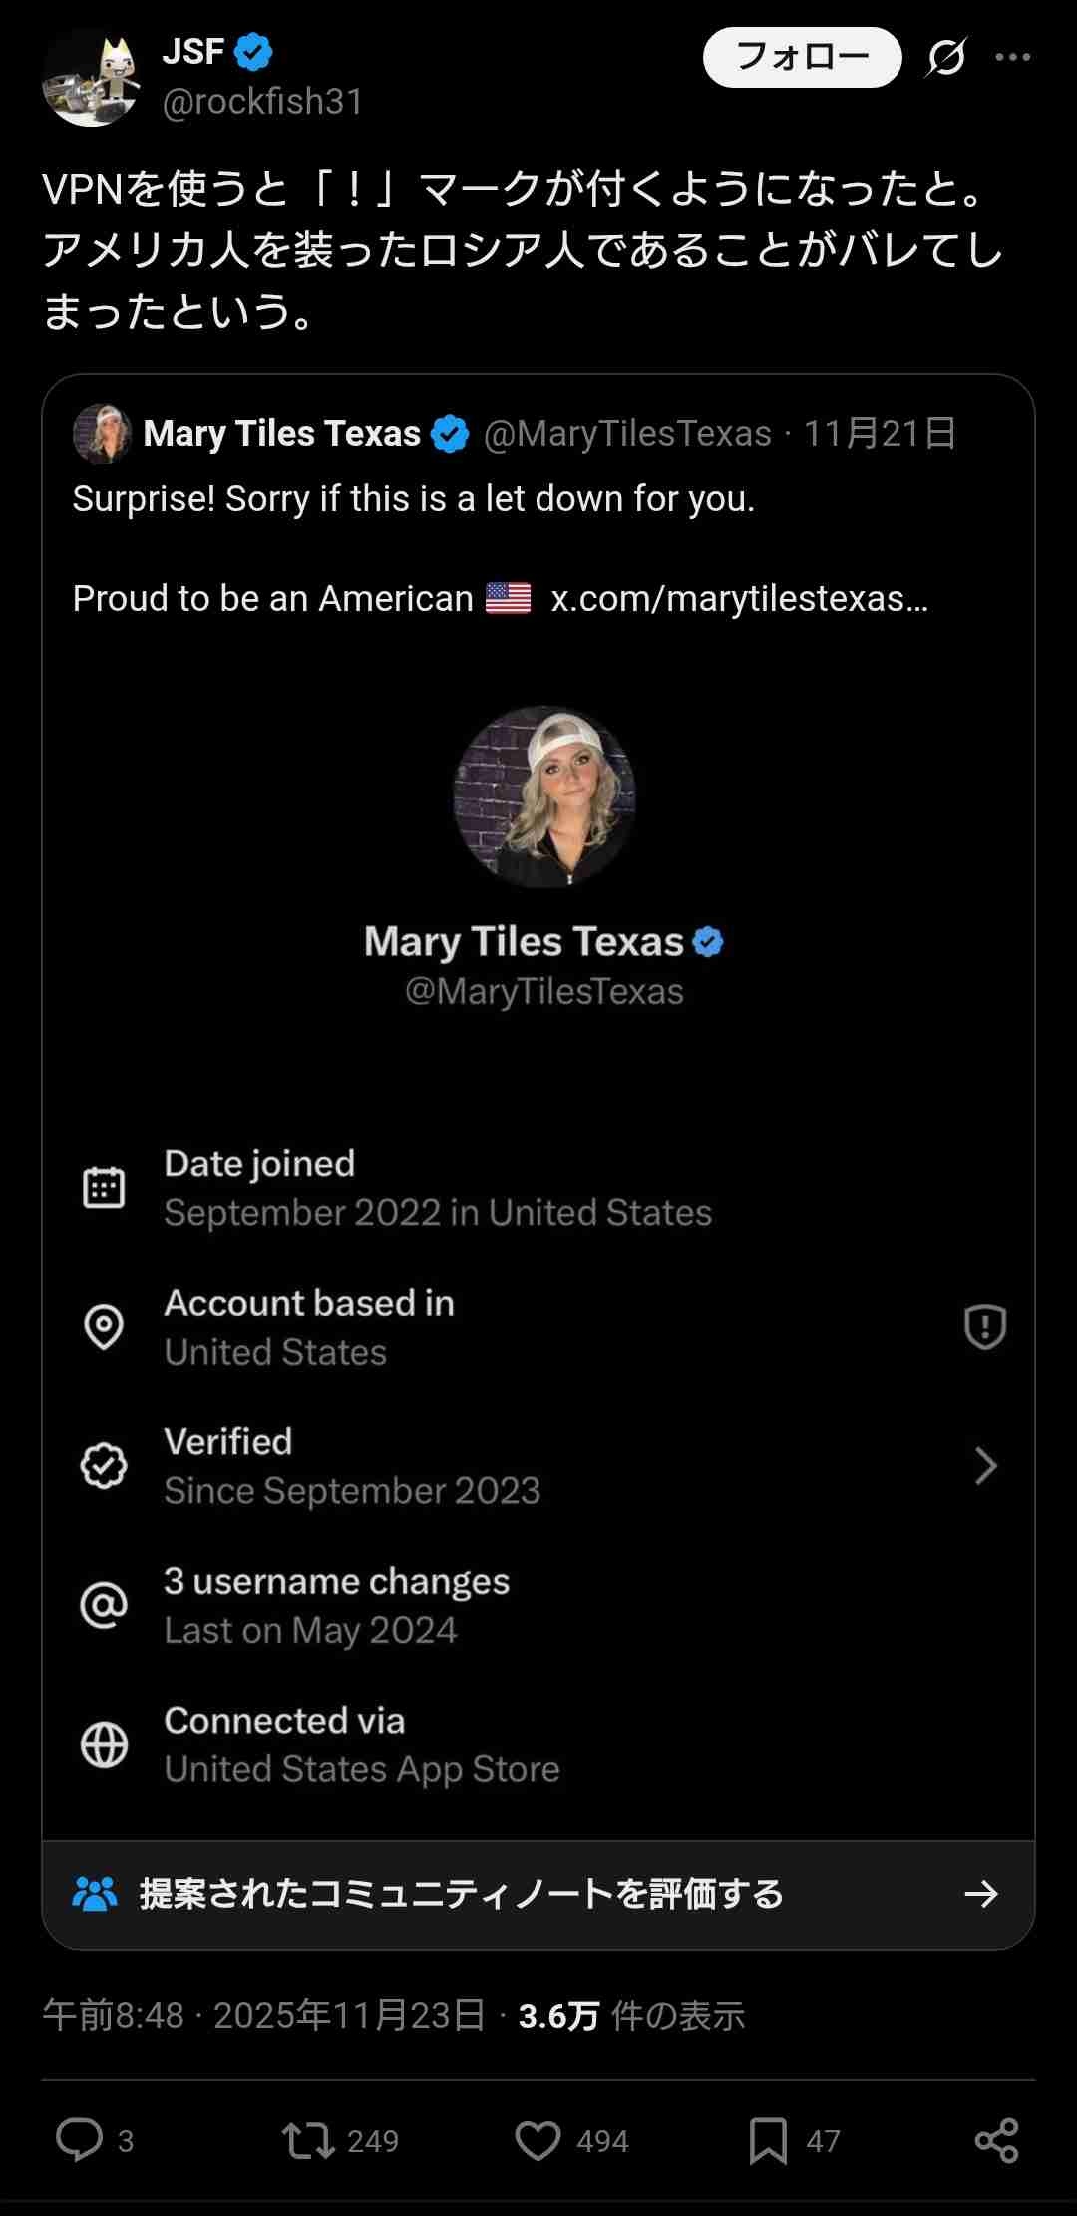Open the three-dot more options menu
The width and height of the screenshot is (1077, 2216).
[1013, 57]
